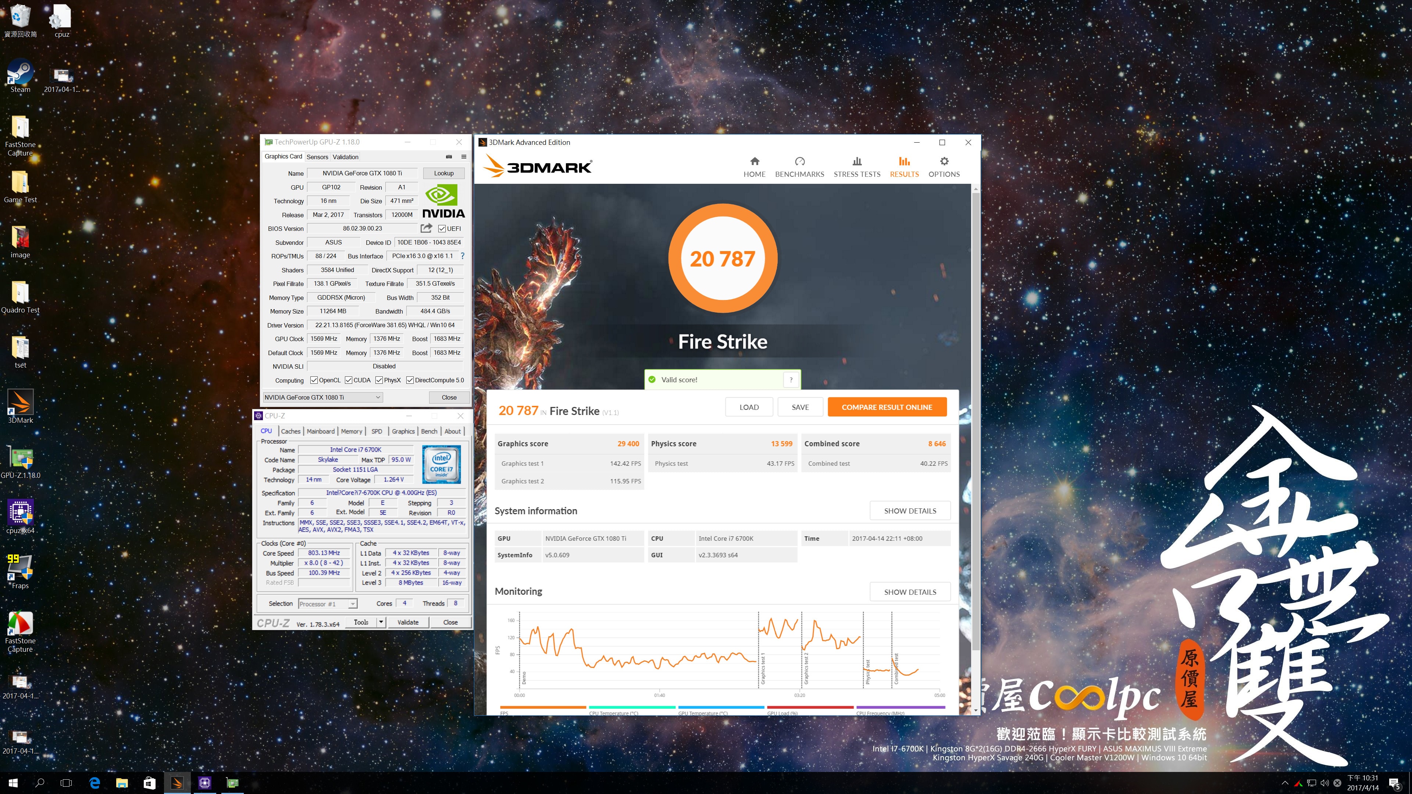The width and height of the screenshot is (1412, 794).
Task: Go to HOME in 3DMark
Action: [754, 167]
